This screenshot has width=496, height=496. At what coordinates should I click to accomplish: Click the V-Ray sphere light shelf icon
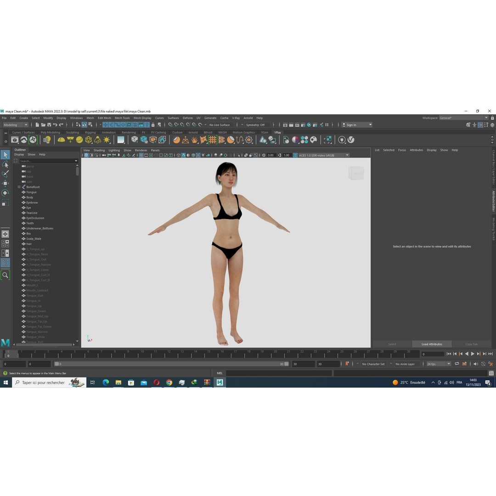pyautogui.click(x=79, y=140)
